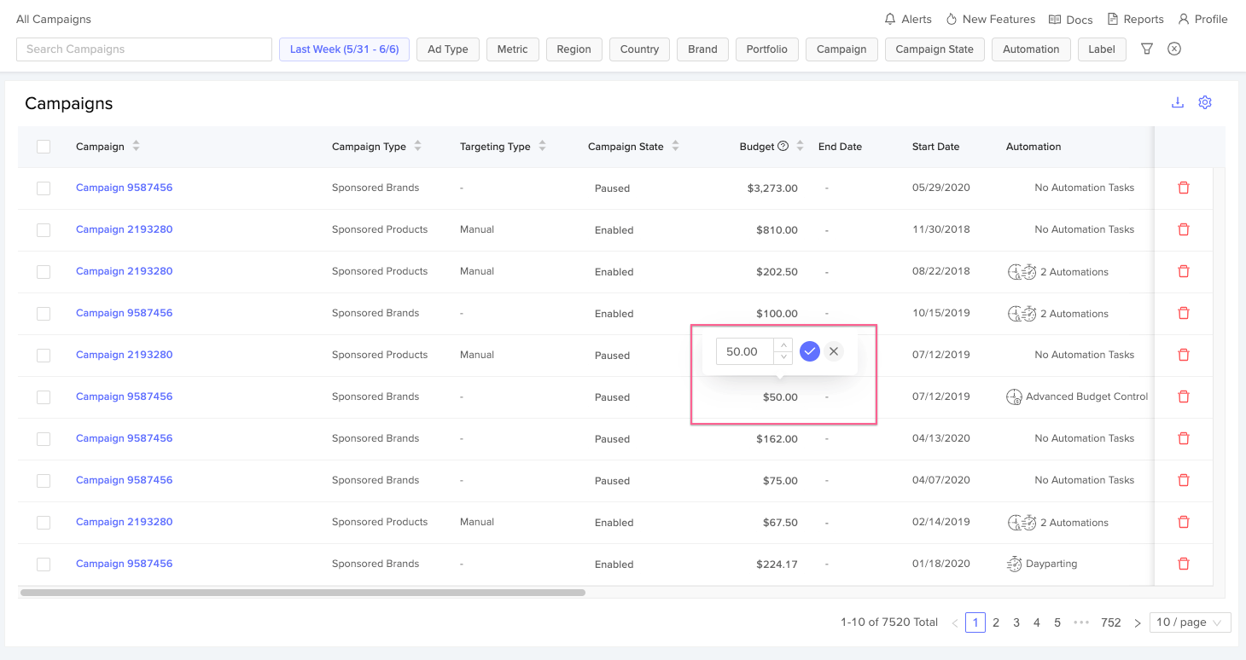The image size is (1246, 660).
Task: Click the Dayparting automation icon
Action: pos(1014,564)
